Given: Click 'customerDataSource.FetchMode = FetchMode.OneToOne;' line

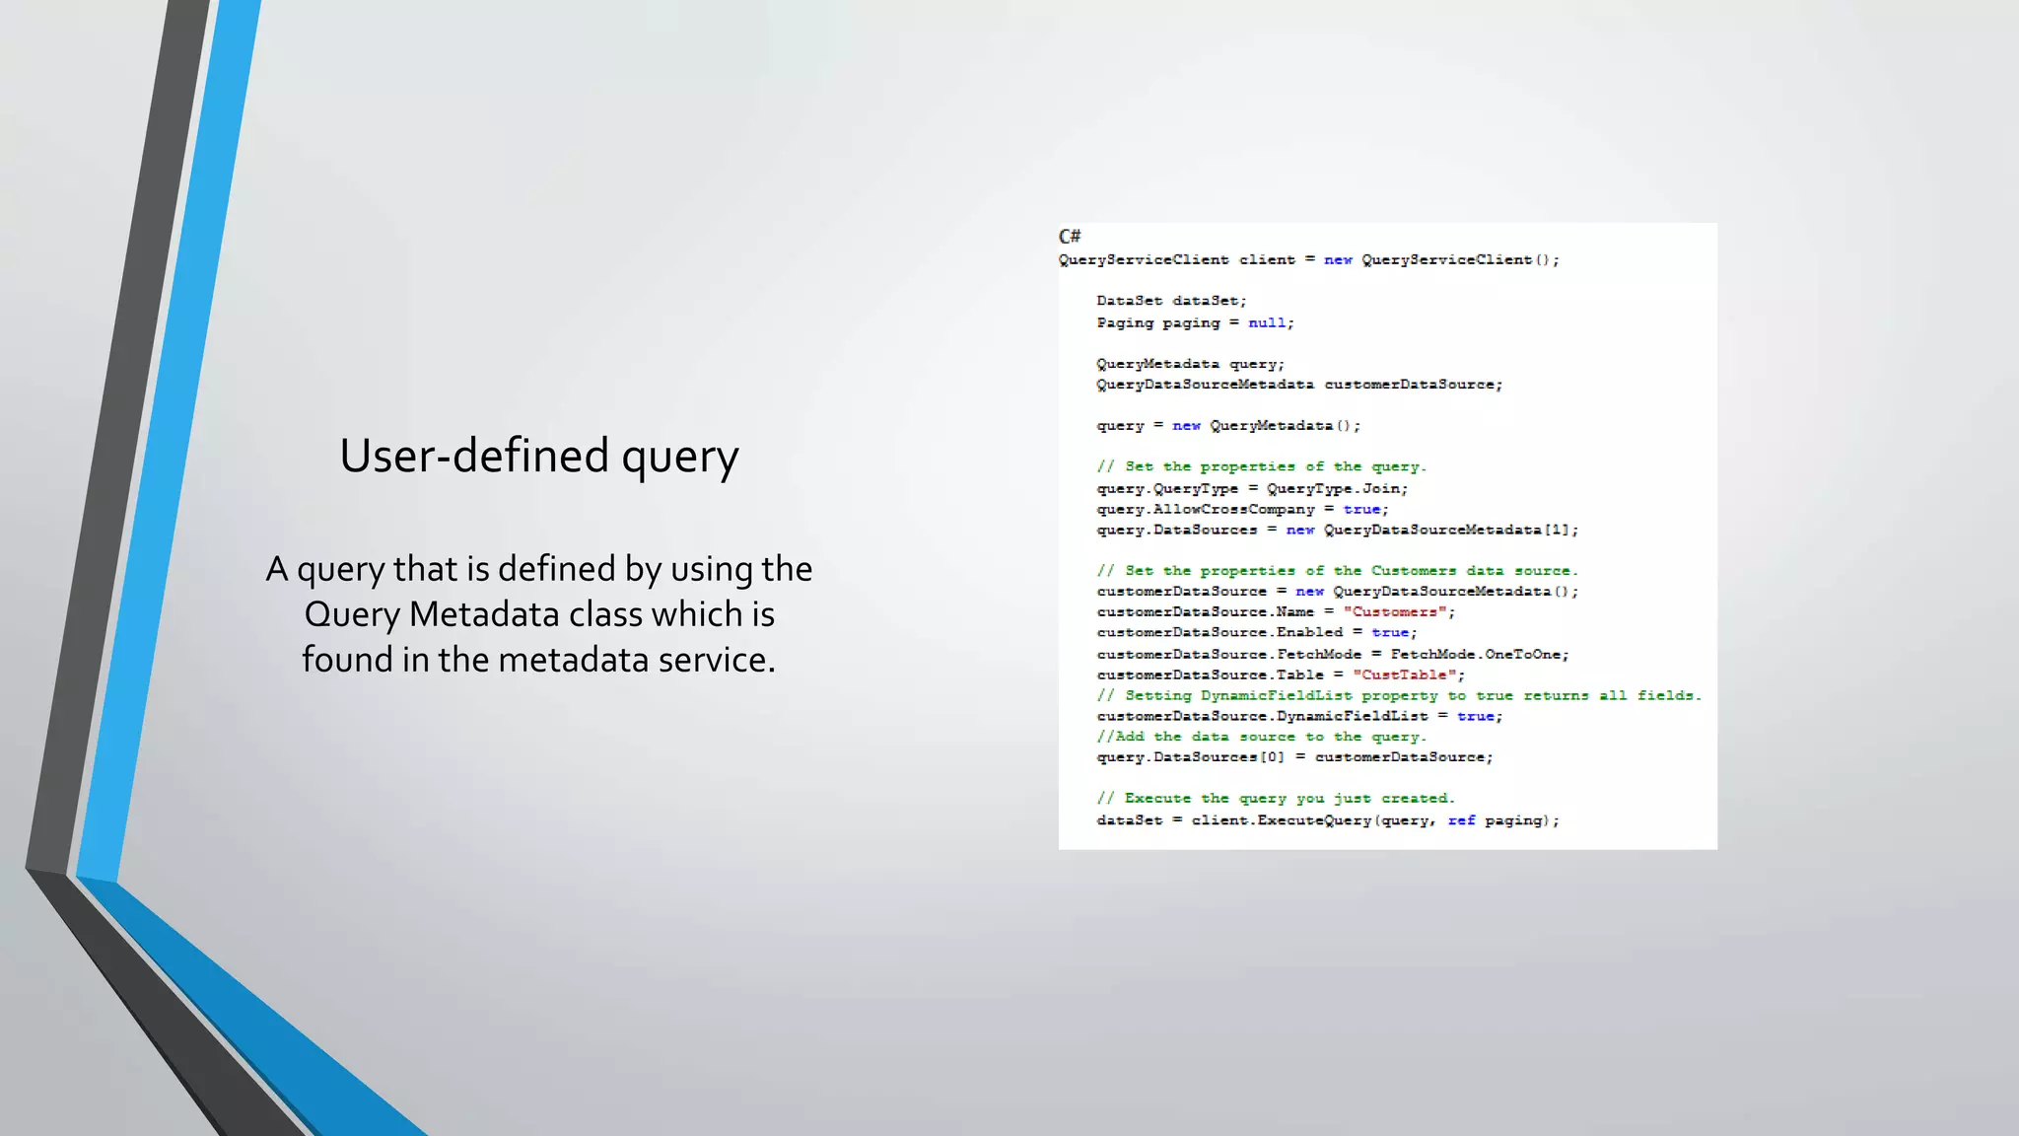Looking at the screenshot, I should click(1333, 655).
